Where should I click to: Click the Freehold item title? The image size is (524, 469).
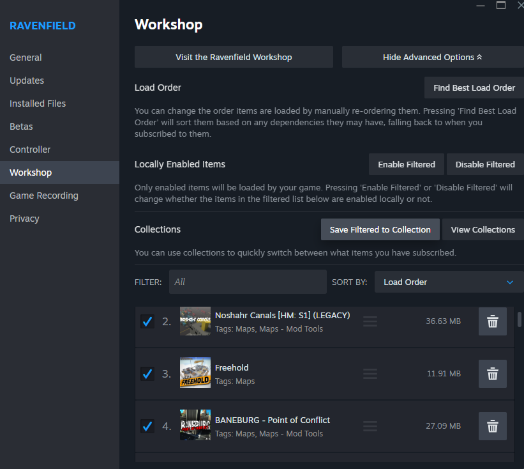point(232,367)
